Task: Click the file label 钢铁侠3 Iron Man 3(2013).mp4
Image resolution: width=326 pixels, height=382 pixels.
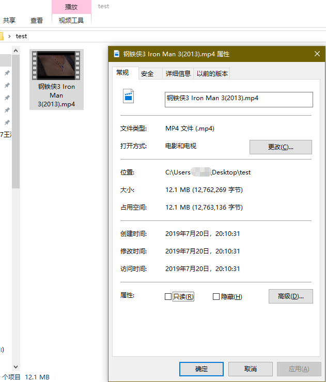Action: point(56,95)
